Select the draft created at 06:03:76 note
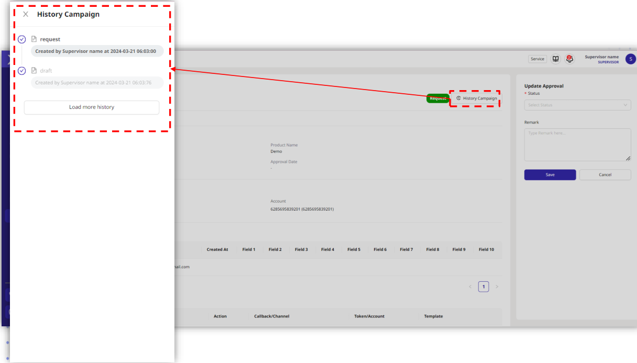Viewport: 637px width, 363px height. [97, 83]
